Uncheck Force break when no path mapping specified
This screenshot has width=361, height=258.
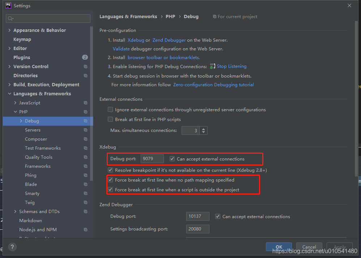pos(110,180)
